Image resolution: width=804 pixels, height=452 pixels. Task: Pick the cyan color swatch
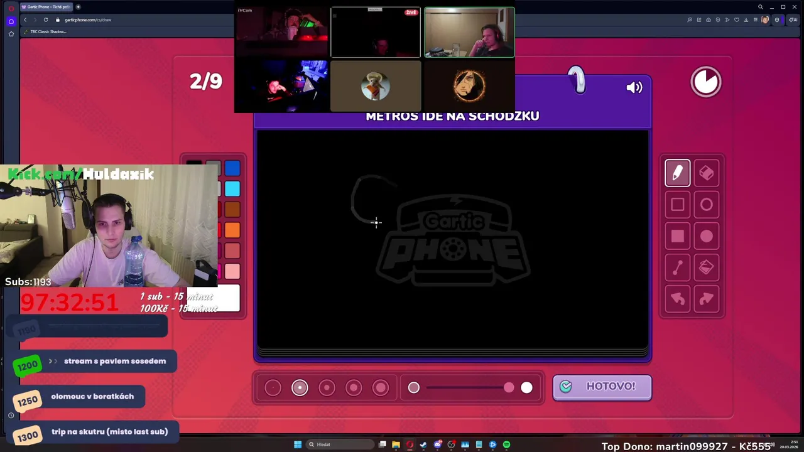click(x=232, y=189)
